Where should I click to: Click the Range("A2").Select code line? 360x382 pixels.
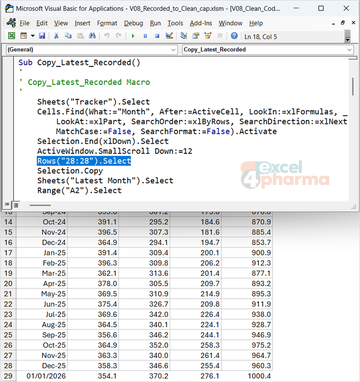(x=79, y=190)
